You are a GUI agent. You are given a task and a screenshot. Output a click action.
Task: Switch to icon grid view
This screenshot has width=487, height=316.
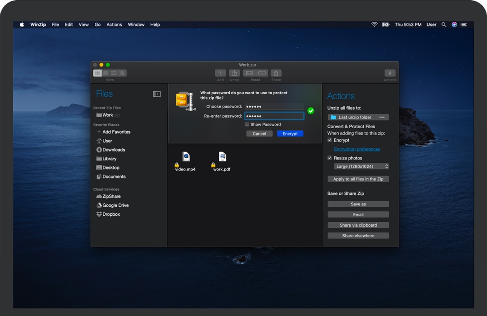97,73
